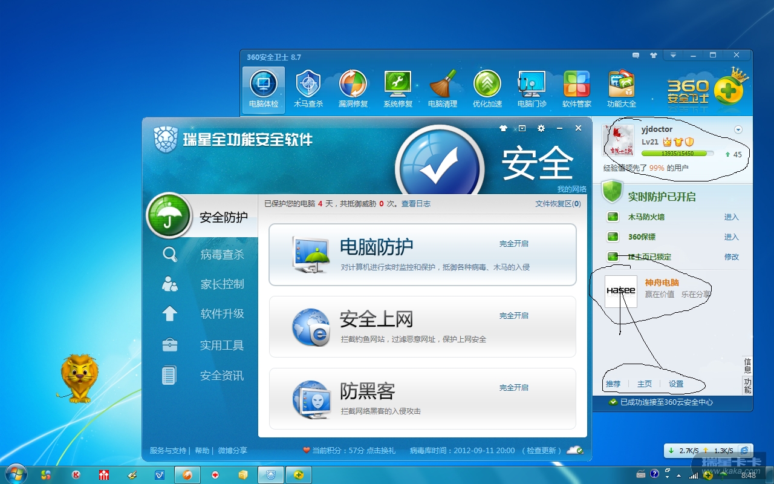Switch to 设置 tab in 360 panel

click(676, 384)
